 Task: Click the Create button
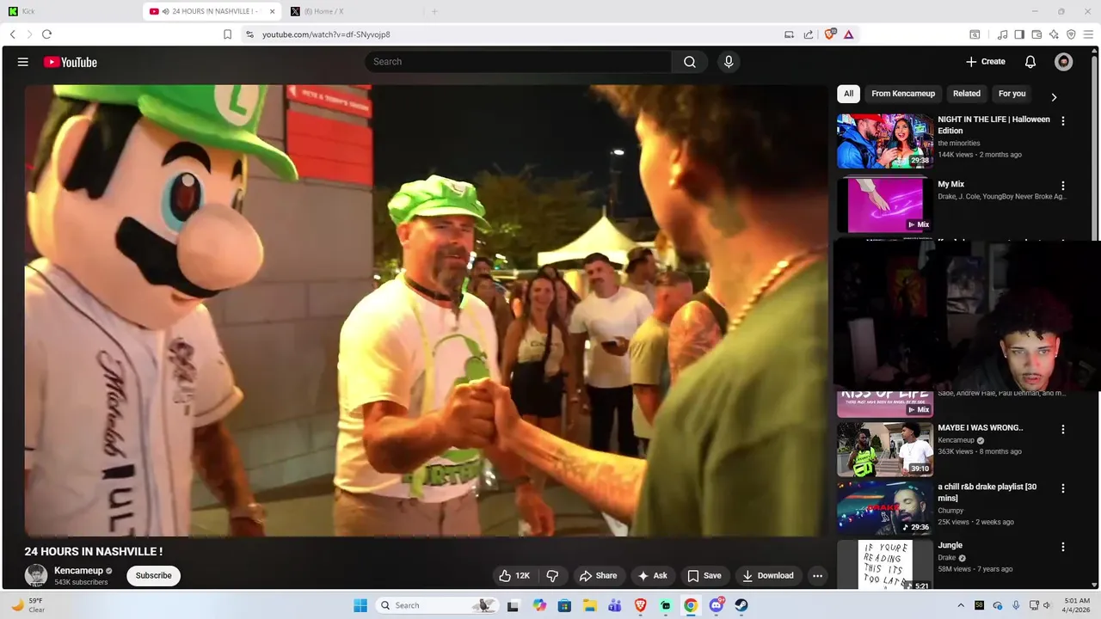(x=985, y=62)
